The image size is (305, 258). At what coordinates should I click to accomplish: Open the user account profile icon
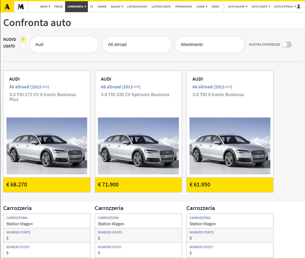point(299,6)
